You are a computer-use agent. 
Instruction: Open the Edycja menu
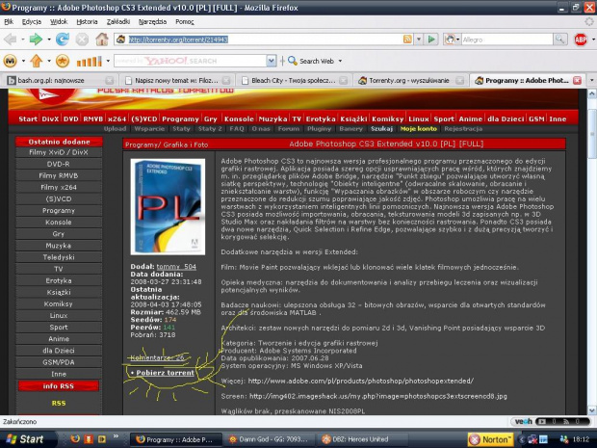31,22
